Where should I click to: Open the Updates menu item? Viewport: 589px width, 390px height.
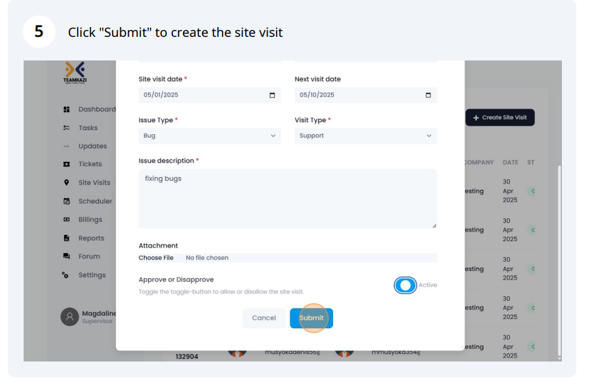(92, 146)
